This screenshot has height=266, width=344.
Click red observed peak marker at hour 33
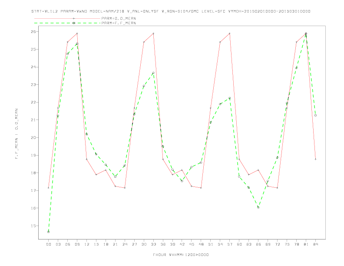(x=153, y=33)
